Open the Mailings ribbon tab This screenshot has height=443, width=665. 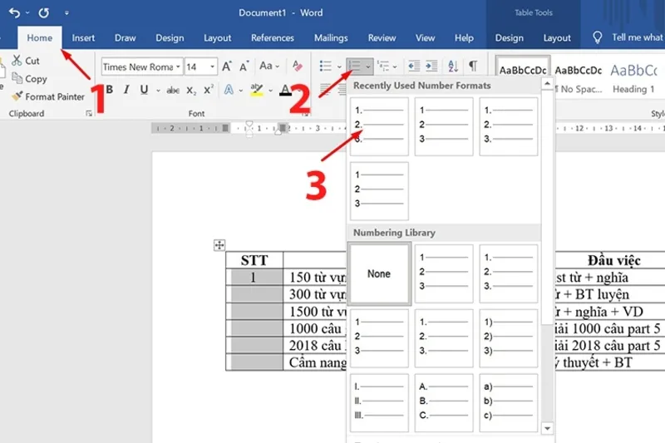click(331, 37)
